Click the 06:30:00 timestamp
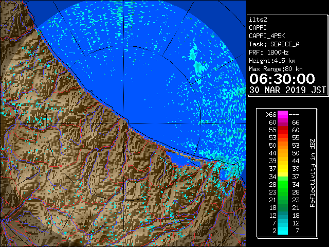This screenshot has height=247, width=329. (282, 79)
